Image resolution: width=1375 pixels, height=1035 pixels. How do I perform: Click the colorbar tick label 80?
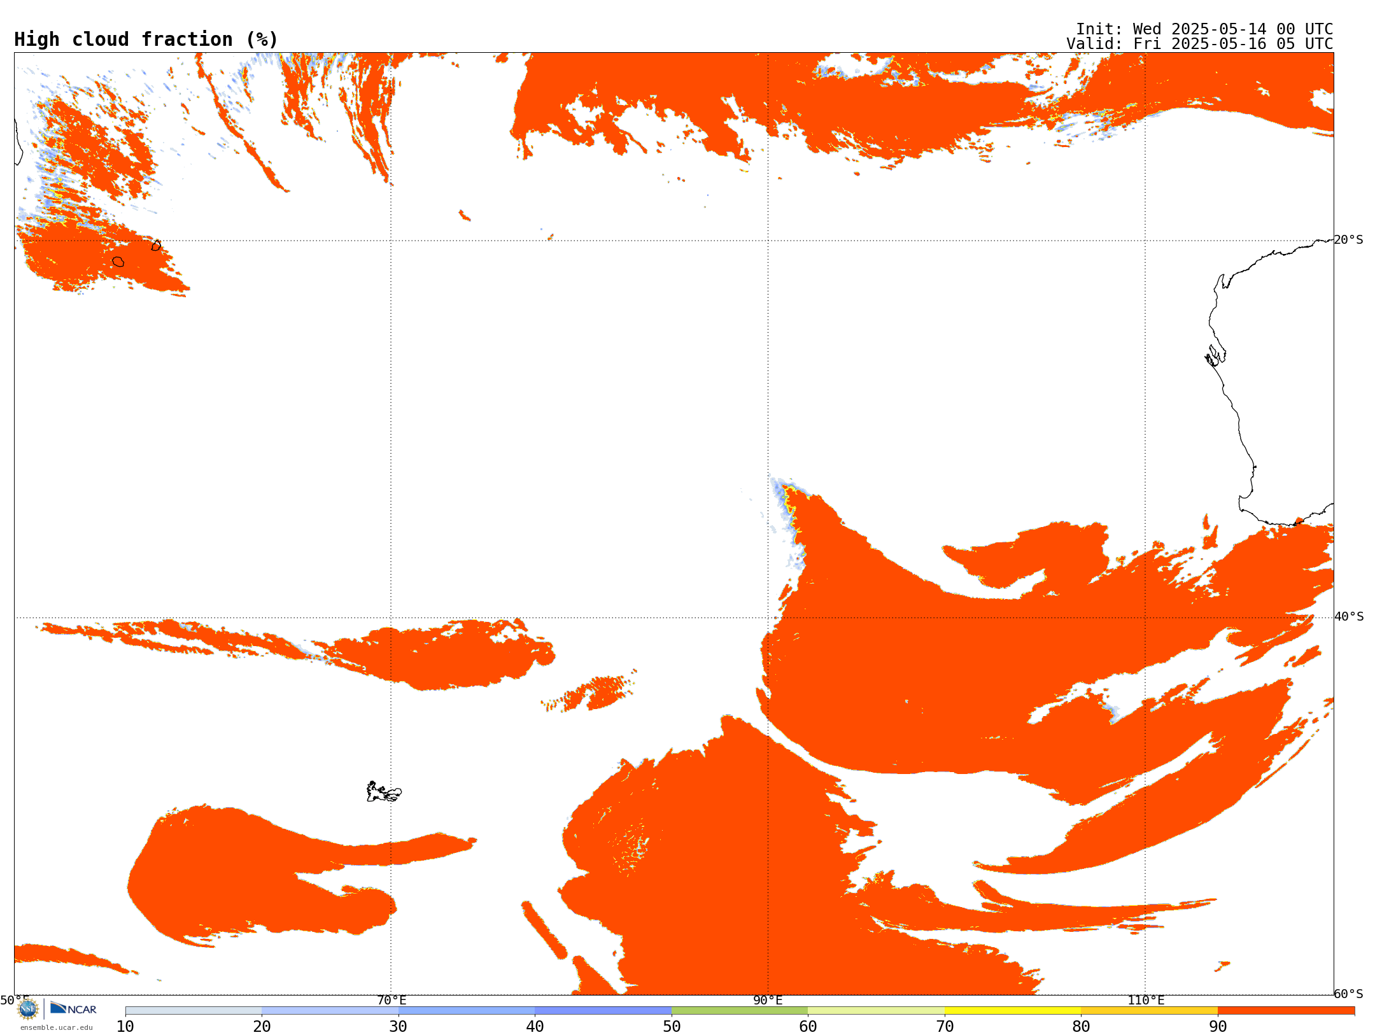pyautogui.click(x=1081, y=1027)
